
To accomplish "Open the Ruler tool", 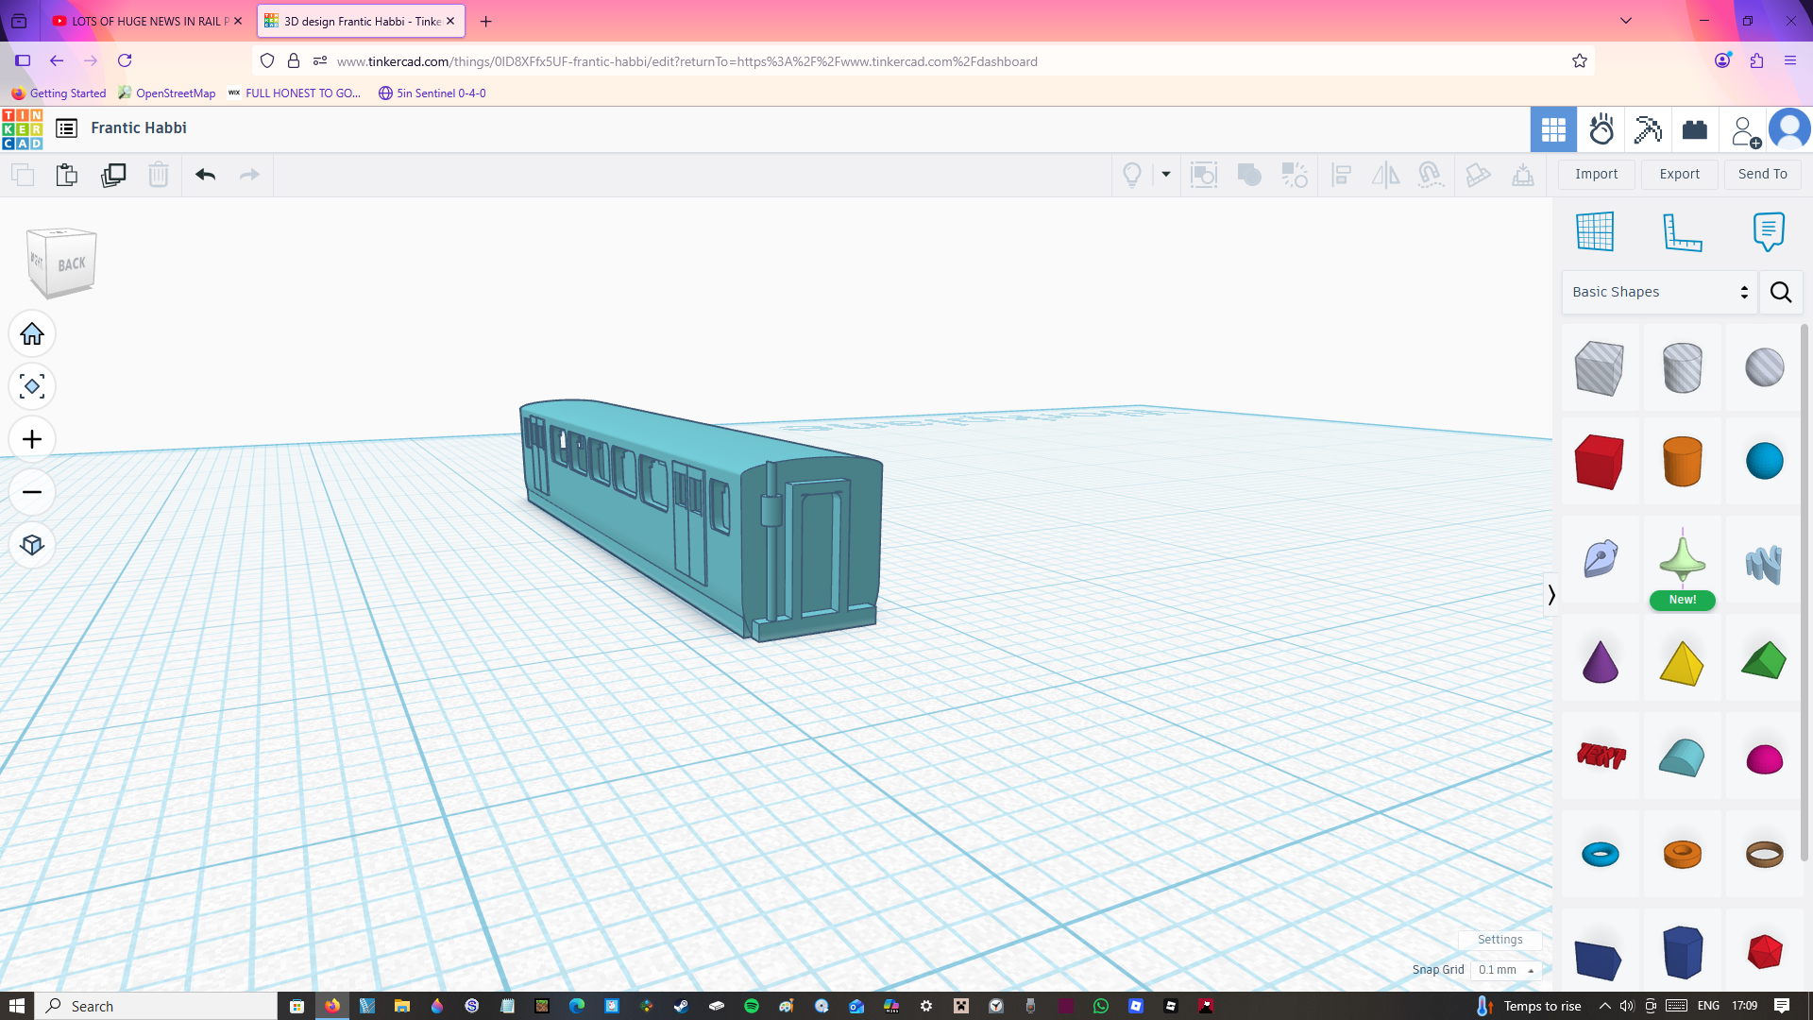I will (1682, 232).
